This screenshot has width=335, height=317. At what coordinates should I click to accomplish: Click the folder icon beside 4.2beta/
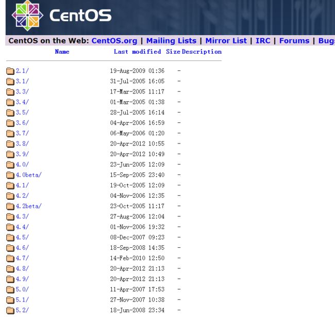tap(10, 207)
